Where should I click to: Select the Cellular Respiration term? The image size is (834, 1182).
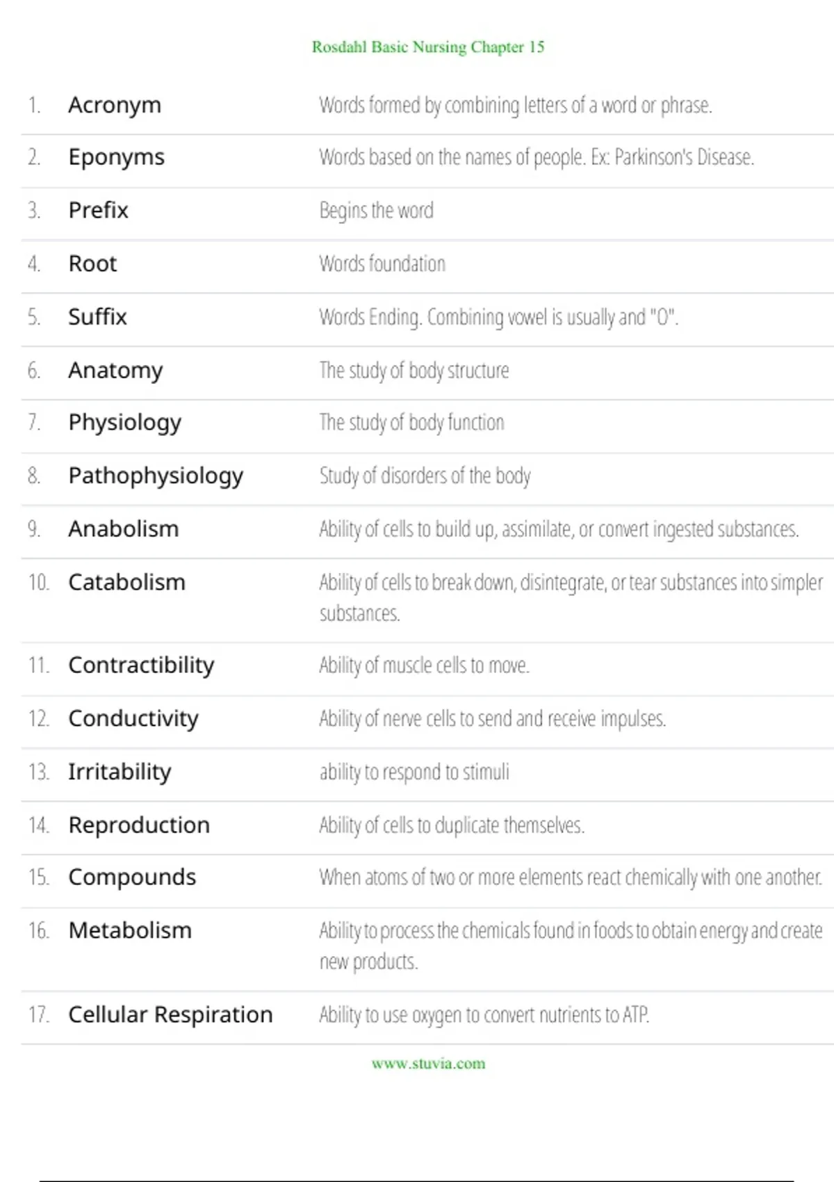(170, 1015)
